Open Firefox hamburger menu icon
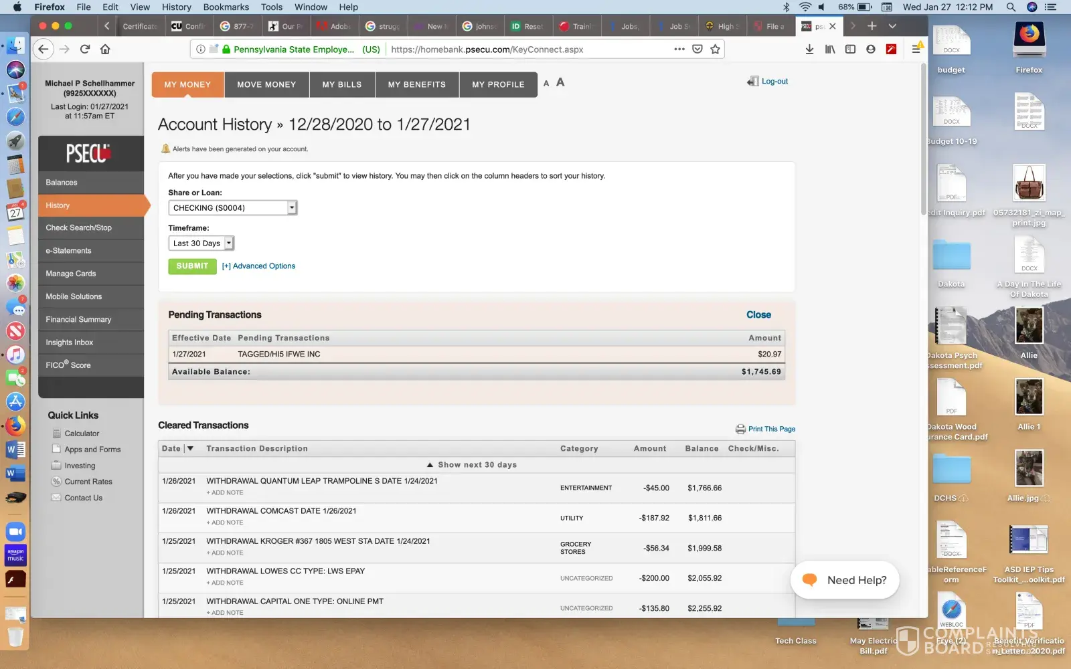This screenshot has width=1071, height=669. tap(916, 49)
